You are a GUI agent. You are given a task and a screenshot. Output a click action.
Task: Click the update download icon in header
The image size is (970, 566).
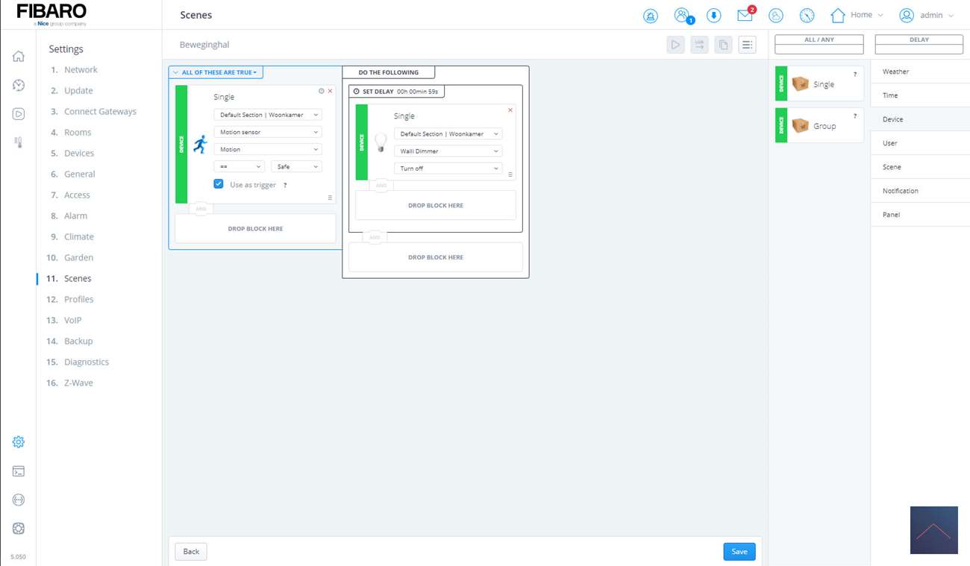[713, 16]
